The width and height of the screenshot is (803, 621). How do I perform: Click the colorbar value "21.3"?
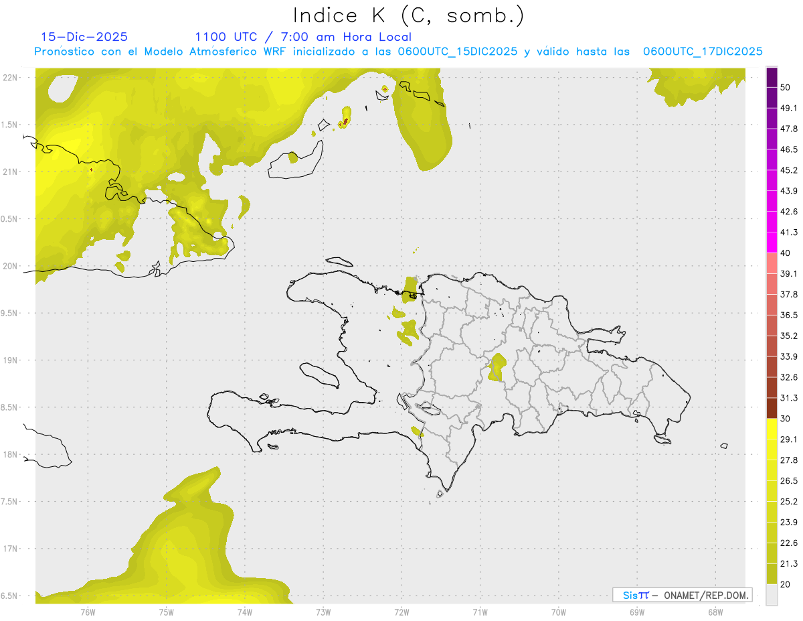coord(789,563)
